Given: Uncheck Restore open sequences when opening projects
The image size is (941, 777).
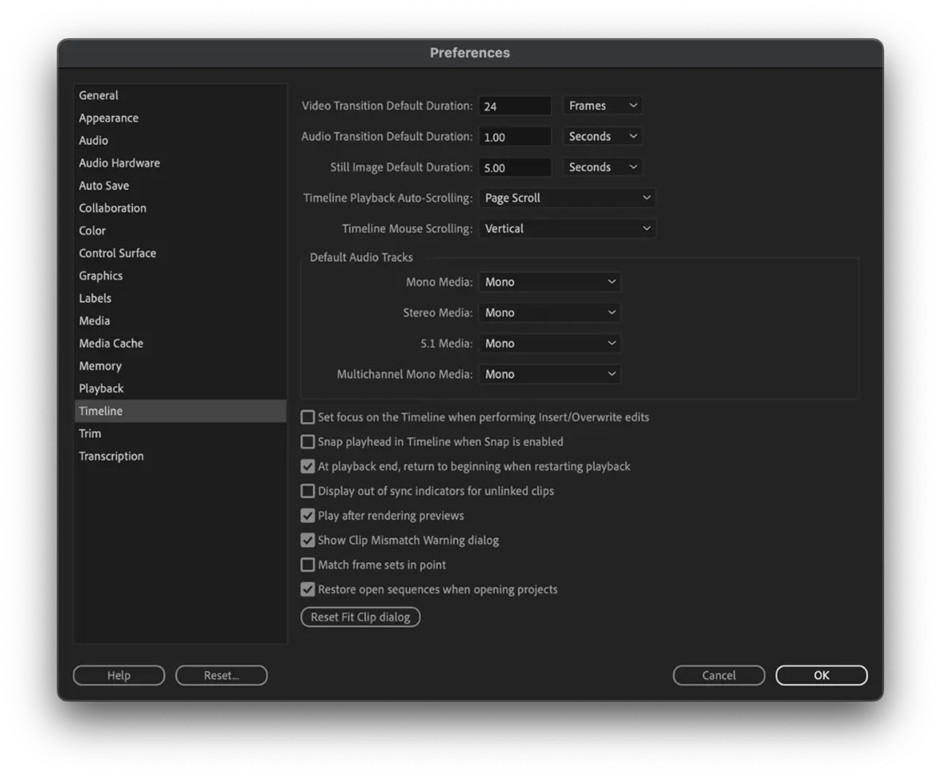Looking at the screenshot, I should (x=307, y=590).
